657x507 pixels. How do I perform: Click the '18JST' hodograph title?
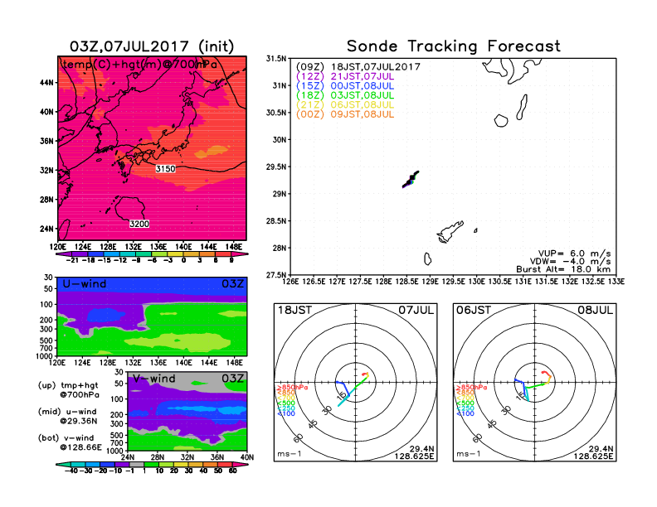pyautogui.click(x=295, y=311)
